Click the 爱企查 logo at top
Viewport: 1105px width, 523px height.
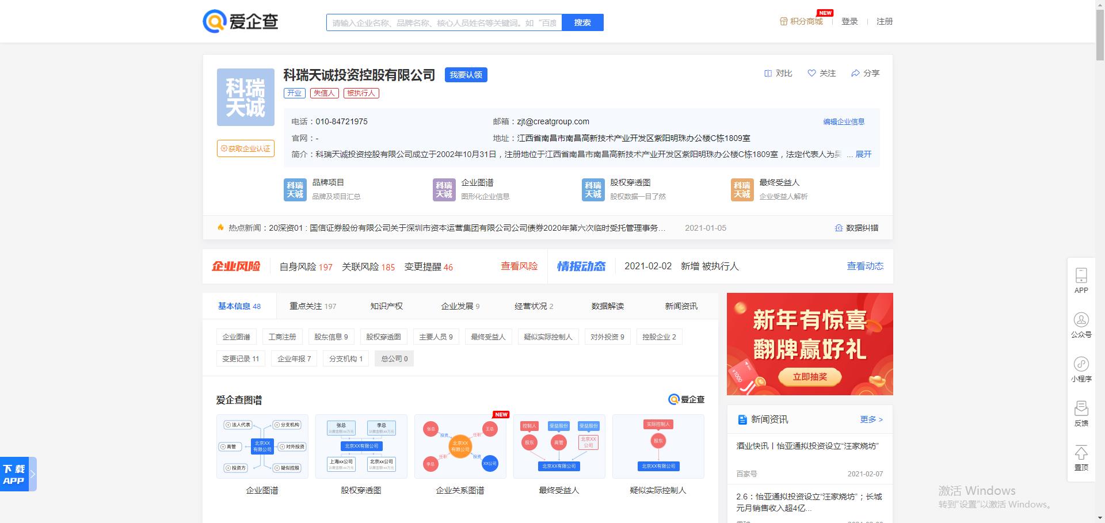241,21
